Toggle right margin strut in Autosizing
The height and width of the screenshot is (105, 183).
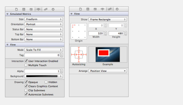click(85, 55)
